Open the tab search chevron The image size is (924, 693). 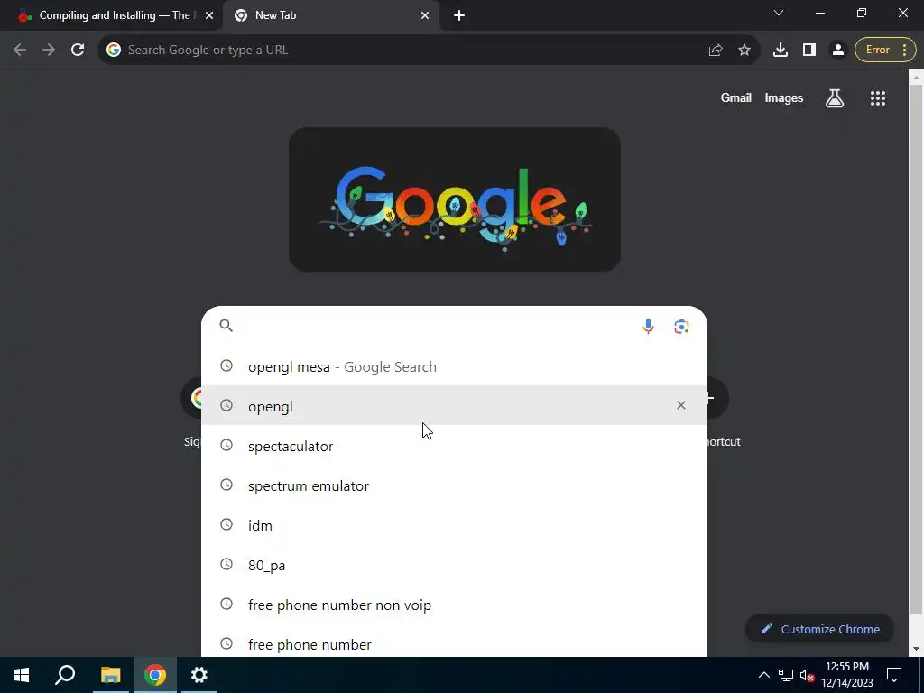(778, 13)
